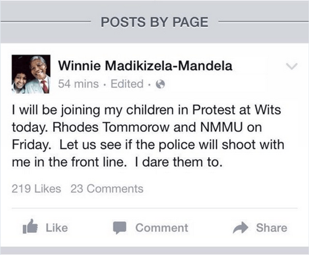Click the post text starting 'I will be joining'
309x255 pixels.
(148, 136)
